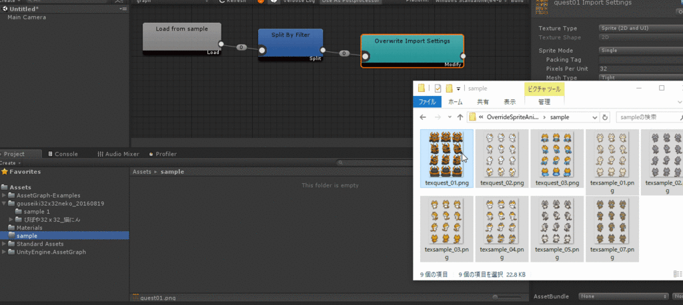Click the Packing Tag input field
The image size is (683, 305).
click(x=641, y=60)
